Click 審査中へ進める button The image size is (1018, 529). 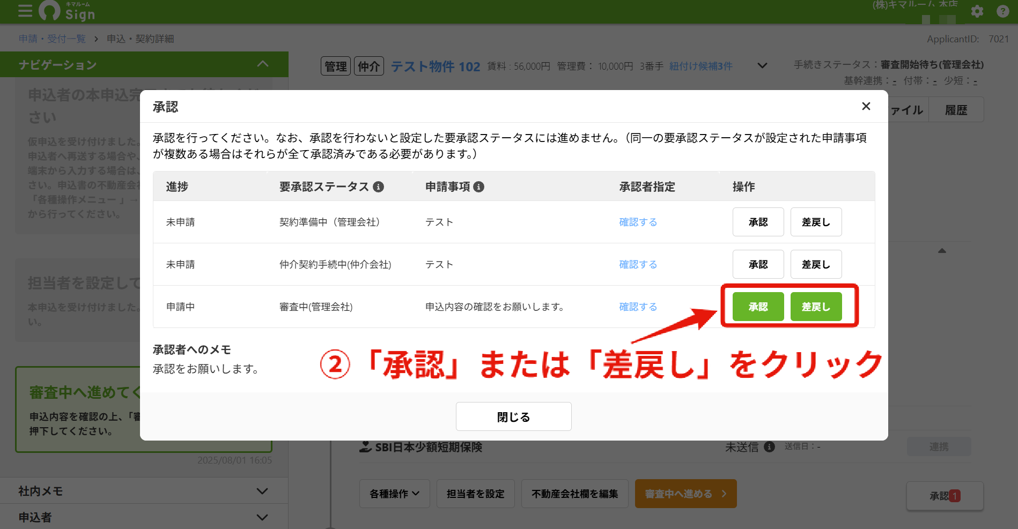coord(685,494)
